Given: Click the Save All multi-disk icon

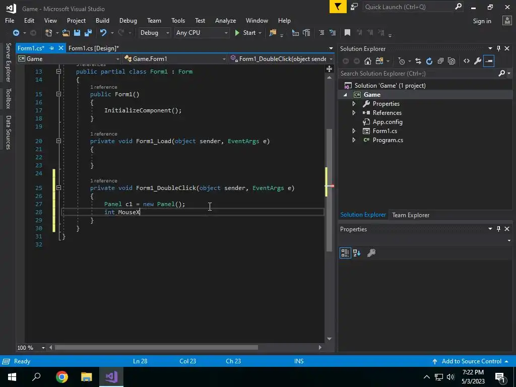Looking at the screenshot, I should (88, 33).
